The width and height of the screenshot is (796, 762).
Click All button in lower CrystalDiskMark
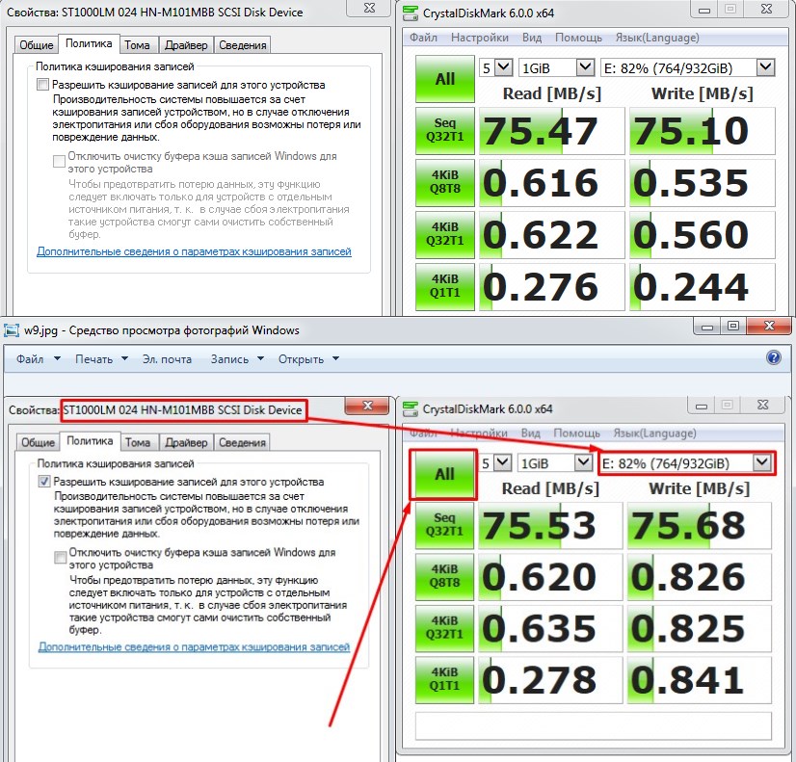tap(443, 474)
